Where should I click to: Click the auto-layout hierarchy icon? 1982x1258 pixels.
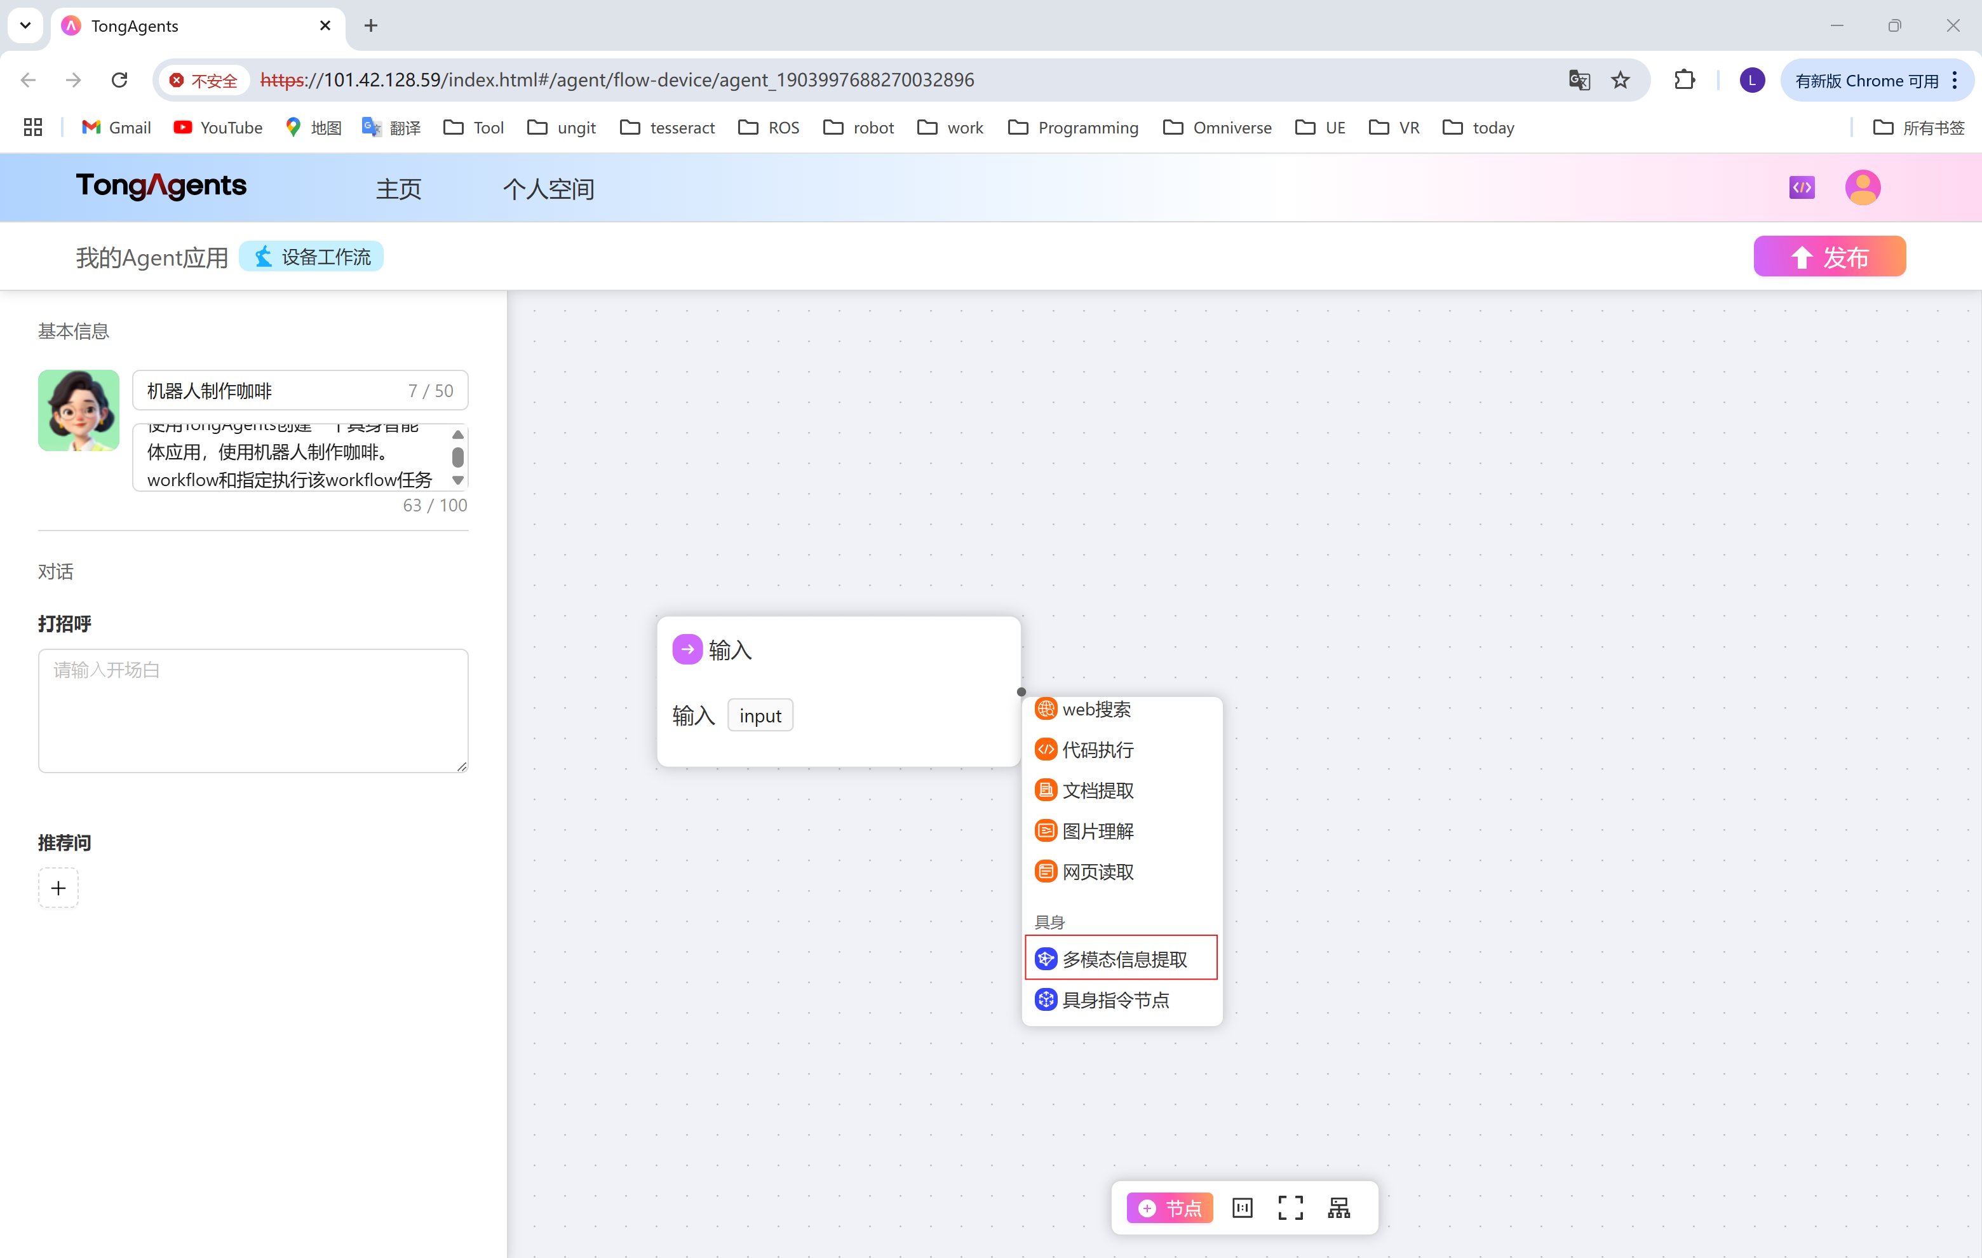tap(1338, 1208)
